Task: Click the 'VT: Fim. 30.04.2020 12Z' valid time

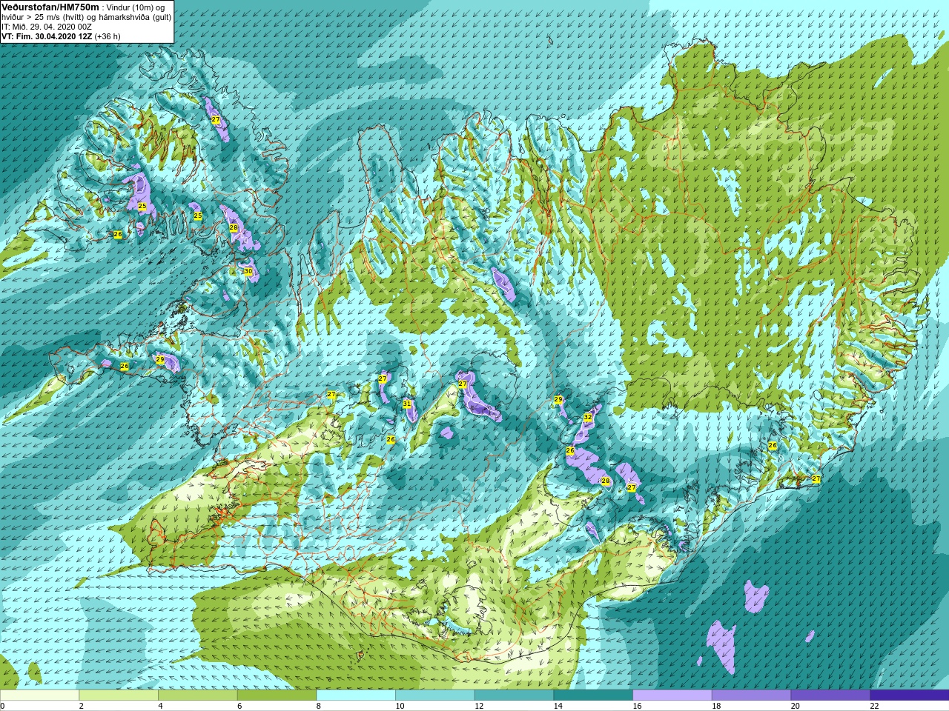Action: click(47, 36)
